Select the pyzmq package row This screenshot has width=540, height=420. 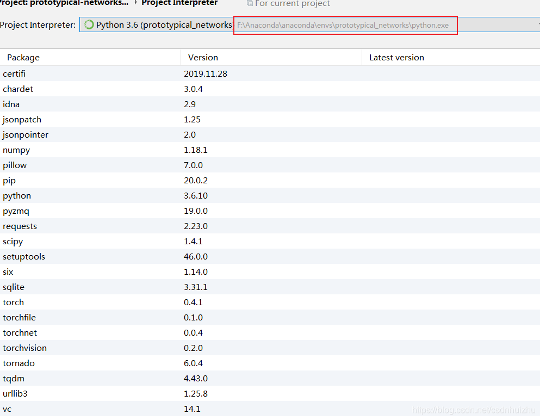tap(270, 211)
